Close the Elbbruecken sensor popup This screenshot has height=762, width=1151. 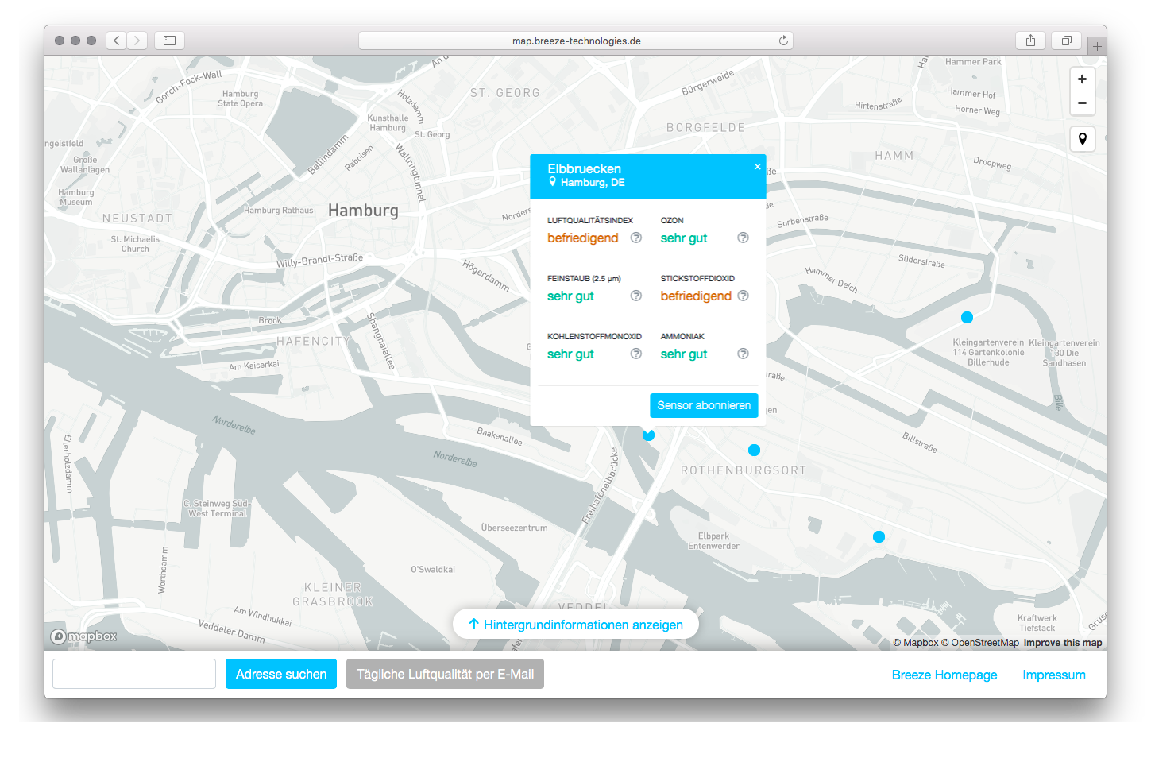pyautogui.click(x=758, y=167)
